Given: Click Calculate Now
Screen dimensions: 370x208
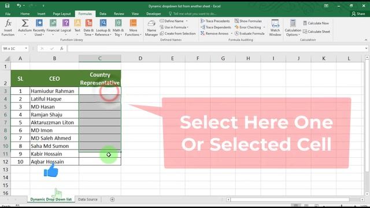Looking at the screenshot, I should (316, 23).
